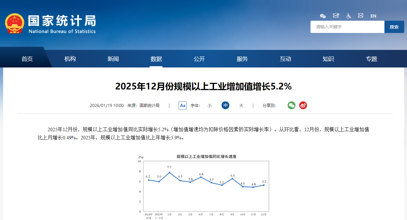Click the email subscription envelope icon with gear

pos(336,15)
